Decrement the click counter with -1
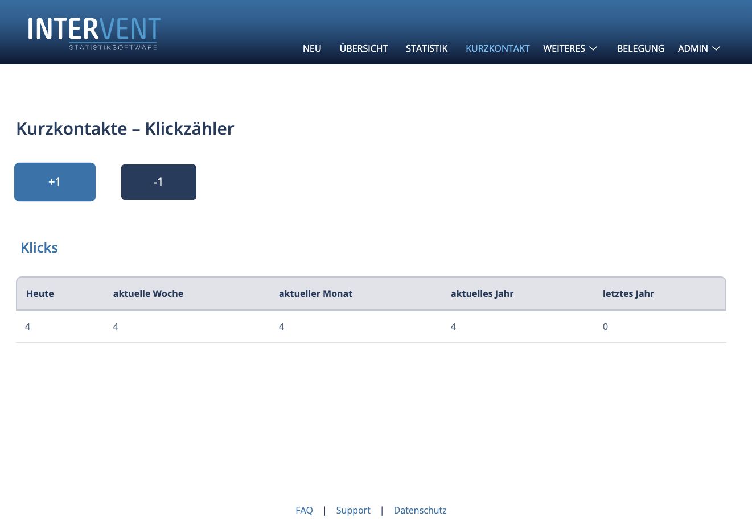The height and width of the screenshot is (521, 752). pyautogui.click(x=159, y=182)
